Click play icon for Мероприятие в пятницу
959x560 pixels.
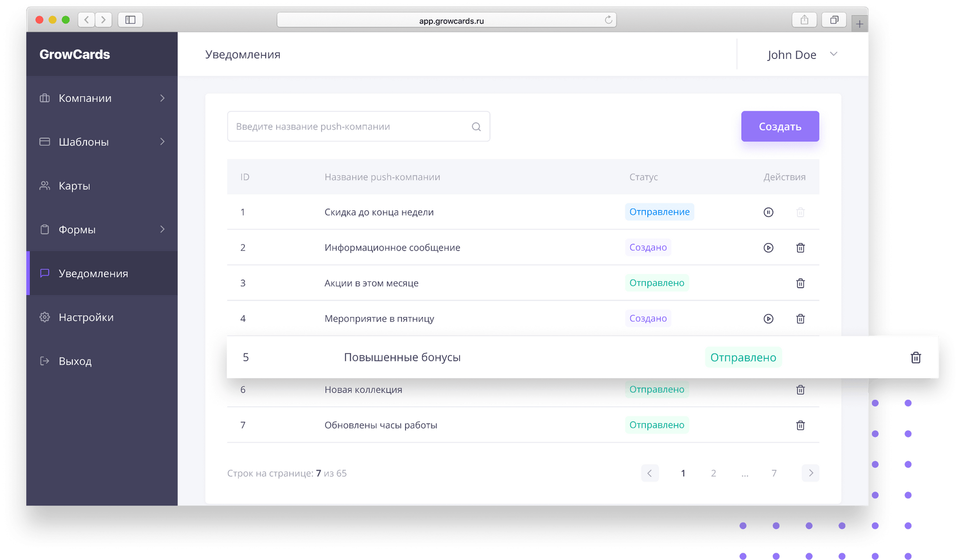pos(768,318)
